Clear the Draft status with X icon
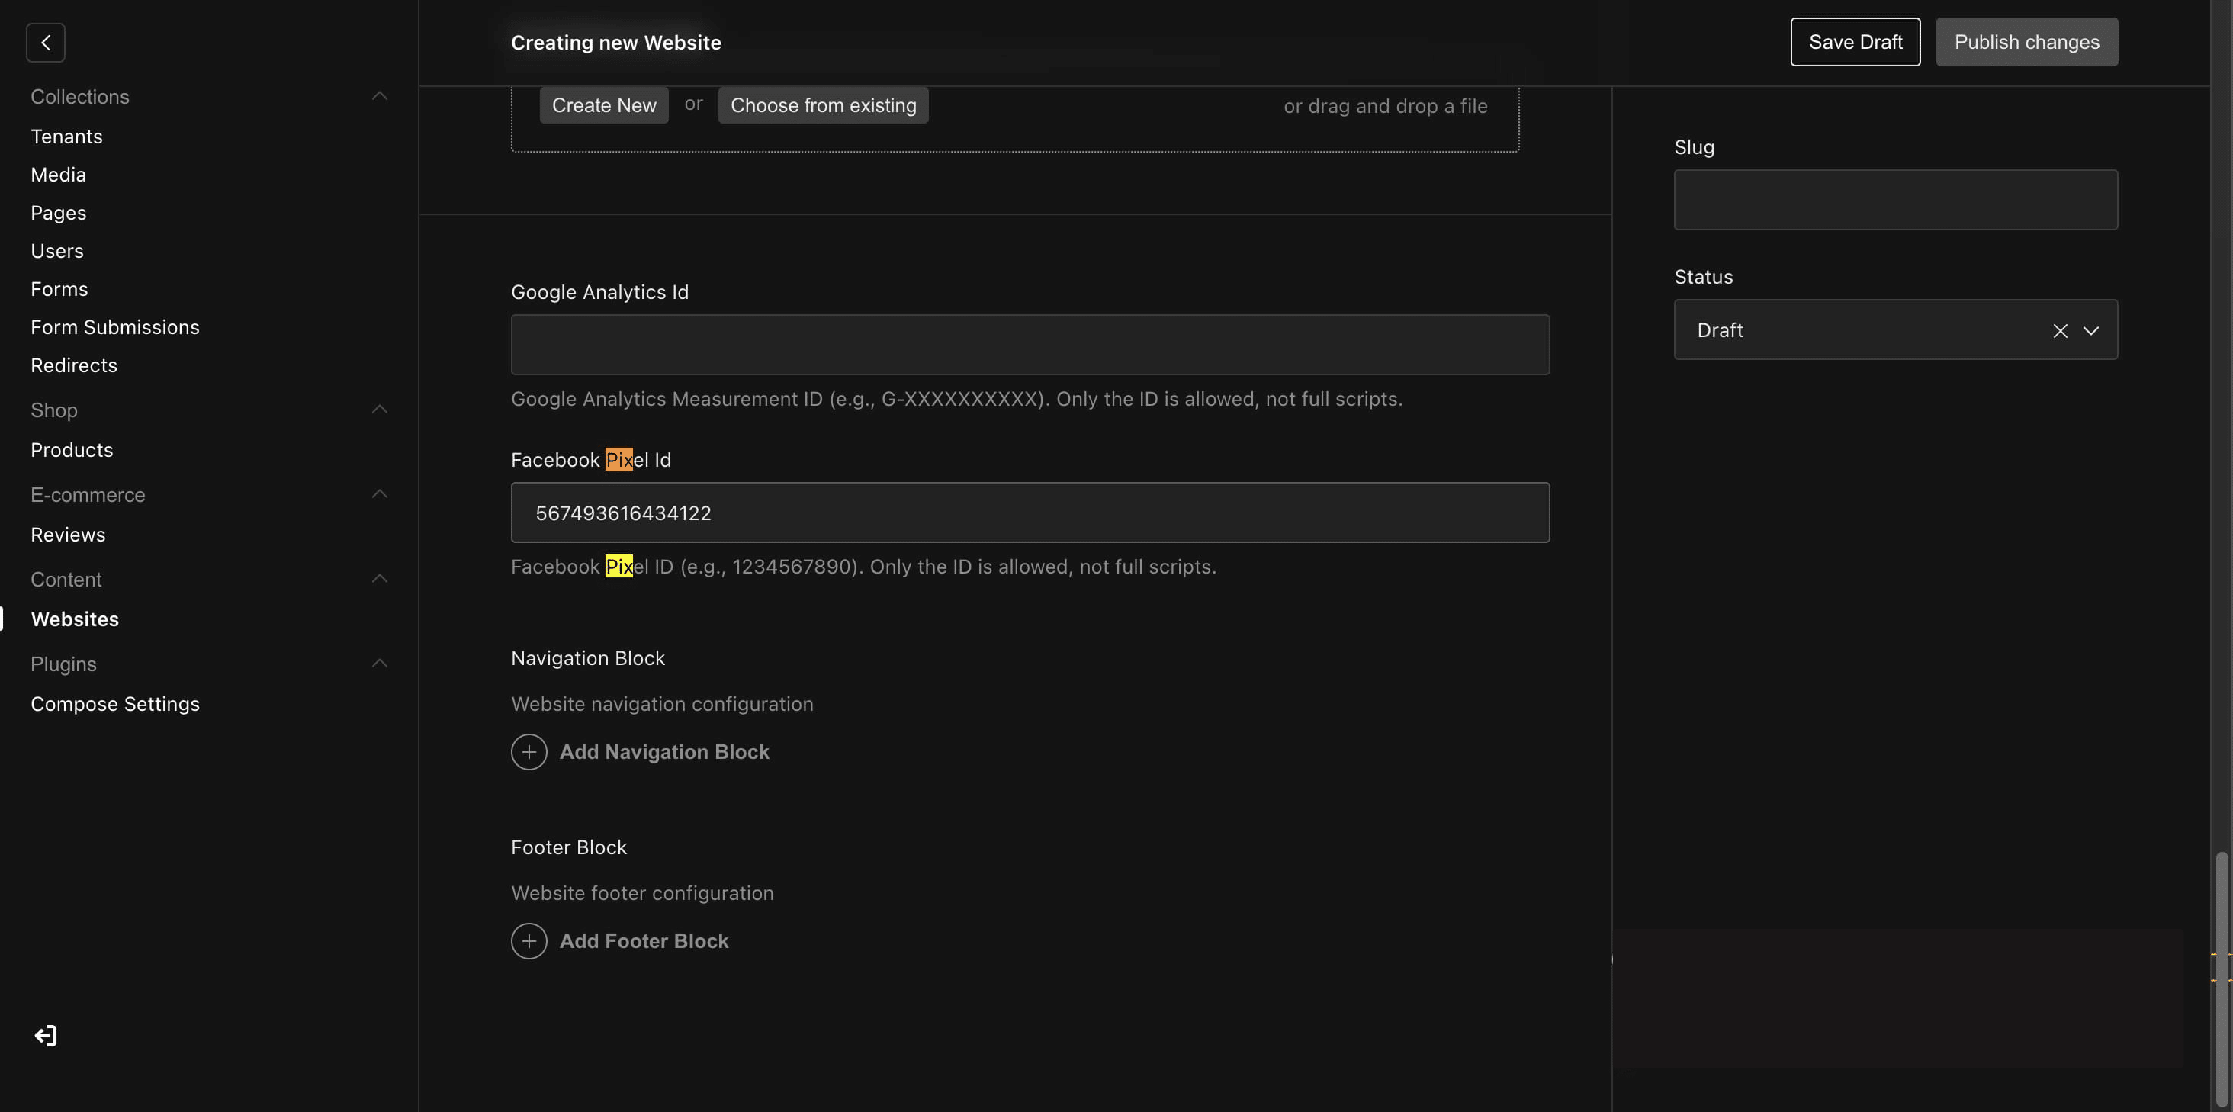The height and width of the screenshot is (1112, 2233). (x=2060, y=330)
